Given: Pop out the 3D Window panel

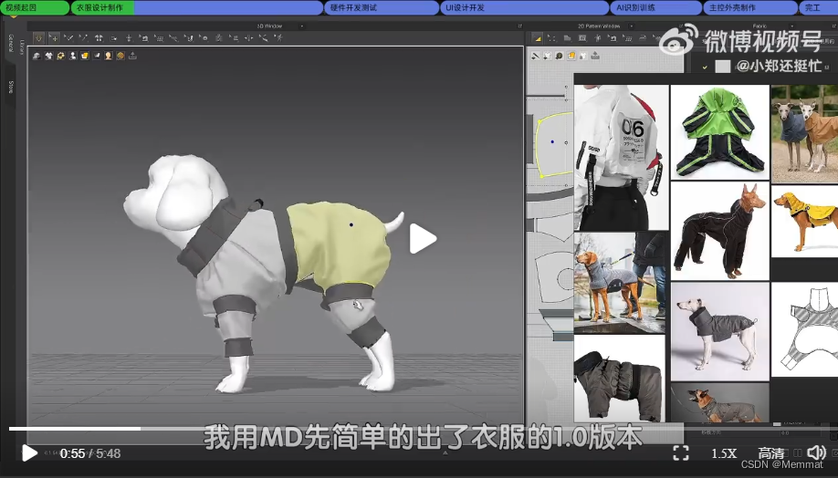Looking at the screenshot, I should click(519, 26).
